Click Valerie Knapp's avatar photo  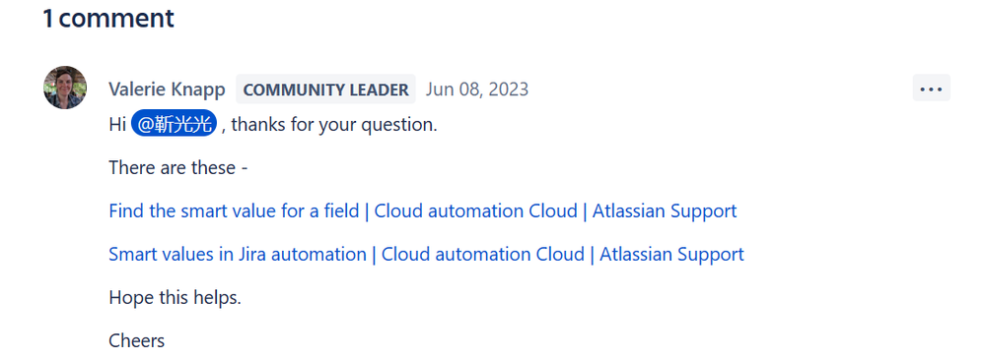[x=65, y=88]
